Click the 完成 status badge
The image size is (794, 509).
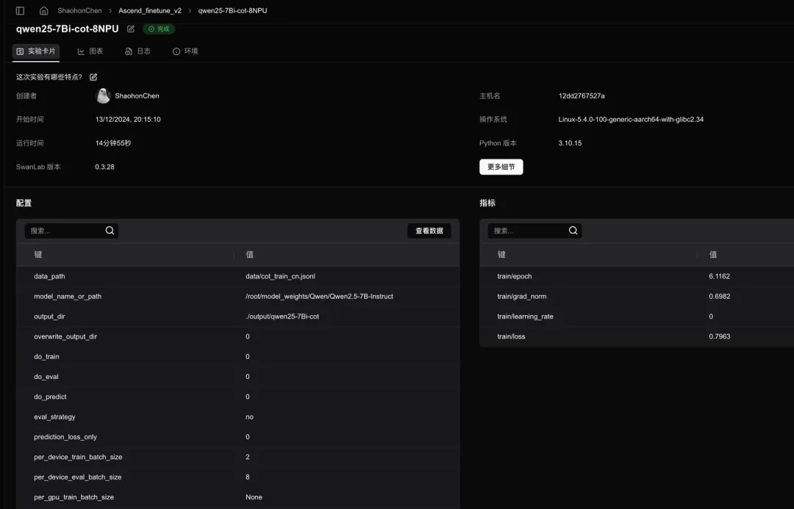pos(159,29)
